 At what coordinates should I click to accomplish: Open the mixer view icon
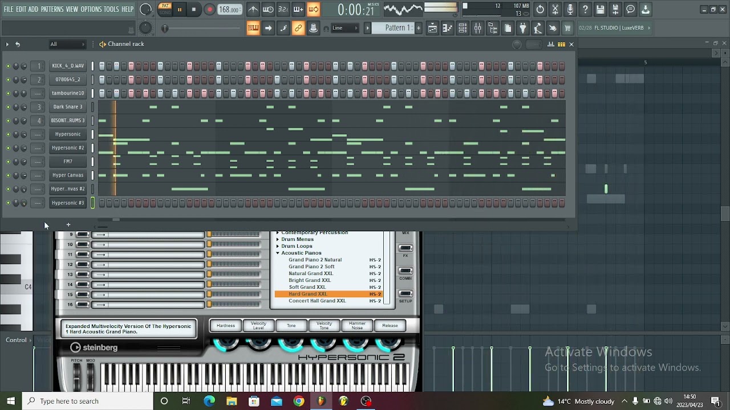(x=478, y=28)
